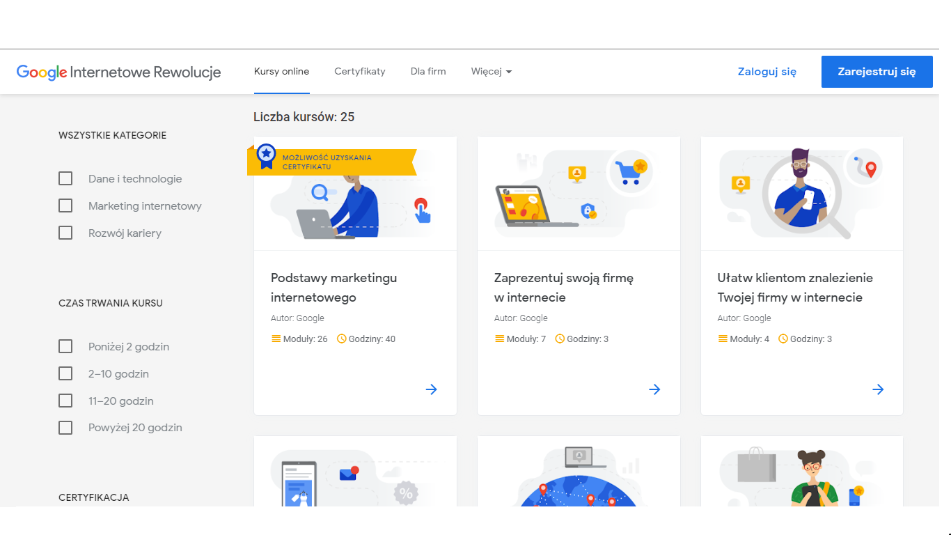The height and width of the screenshot is (535, 951).
Task: Click the clock icon next to Godziny: 40
Action: pos(342,339)
